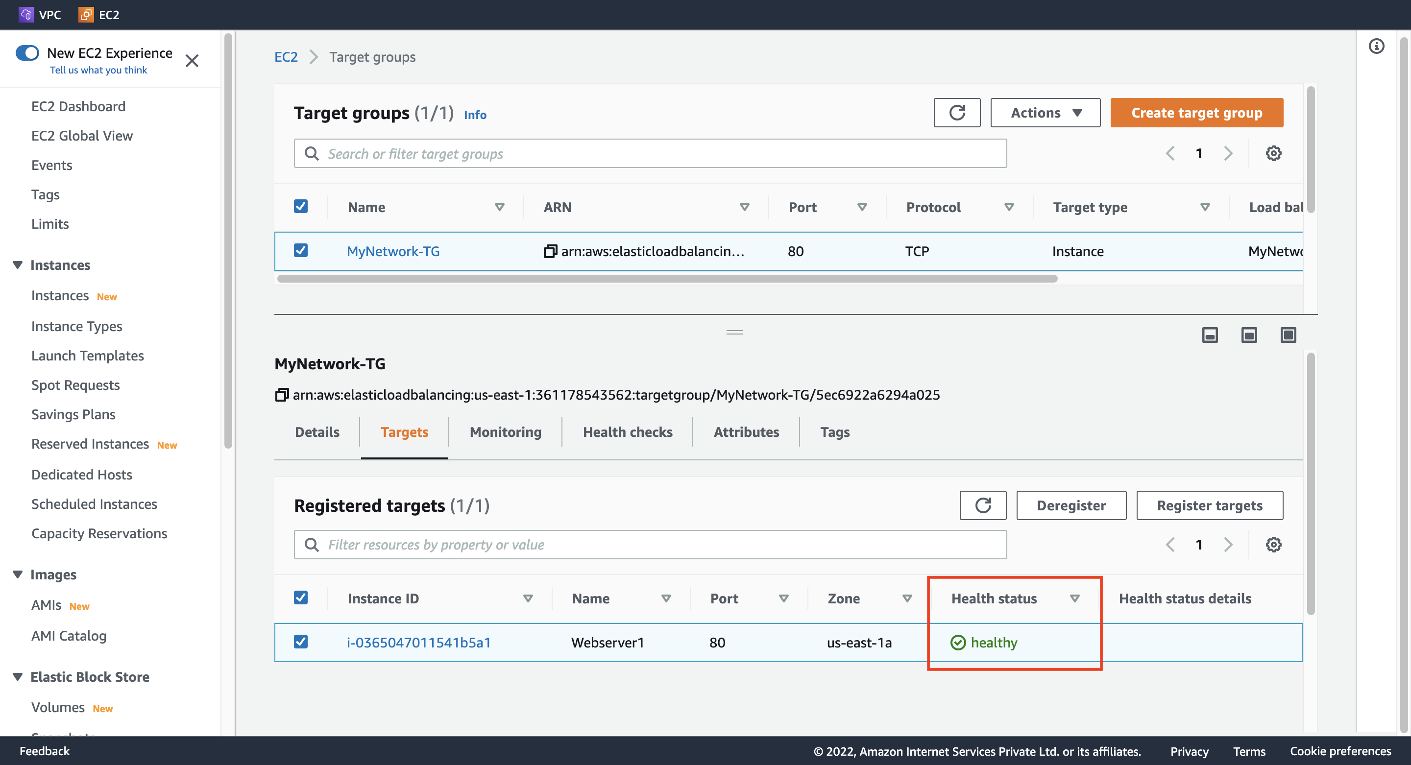Image resolution: width=1411 pixels, height=765 pixels.
Task: Click the refresh icon for target groups
Action: click(x=958, y=112)
